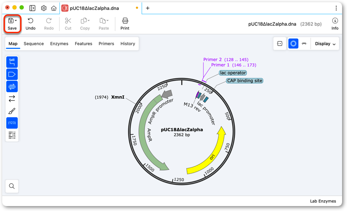
Task: Open the Features tab
Action: tap(84, 43)
